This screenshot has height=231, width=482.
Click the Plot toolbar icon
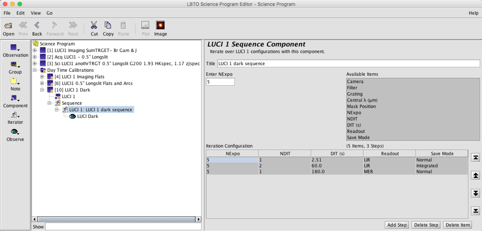pyautogui.click(x=145, y=25)
